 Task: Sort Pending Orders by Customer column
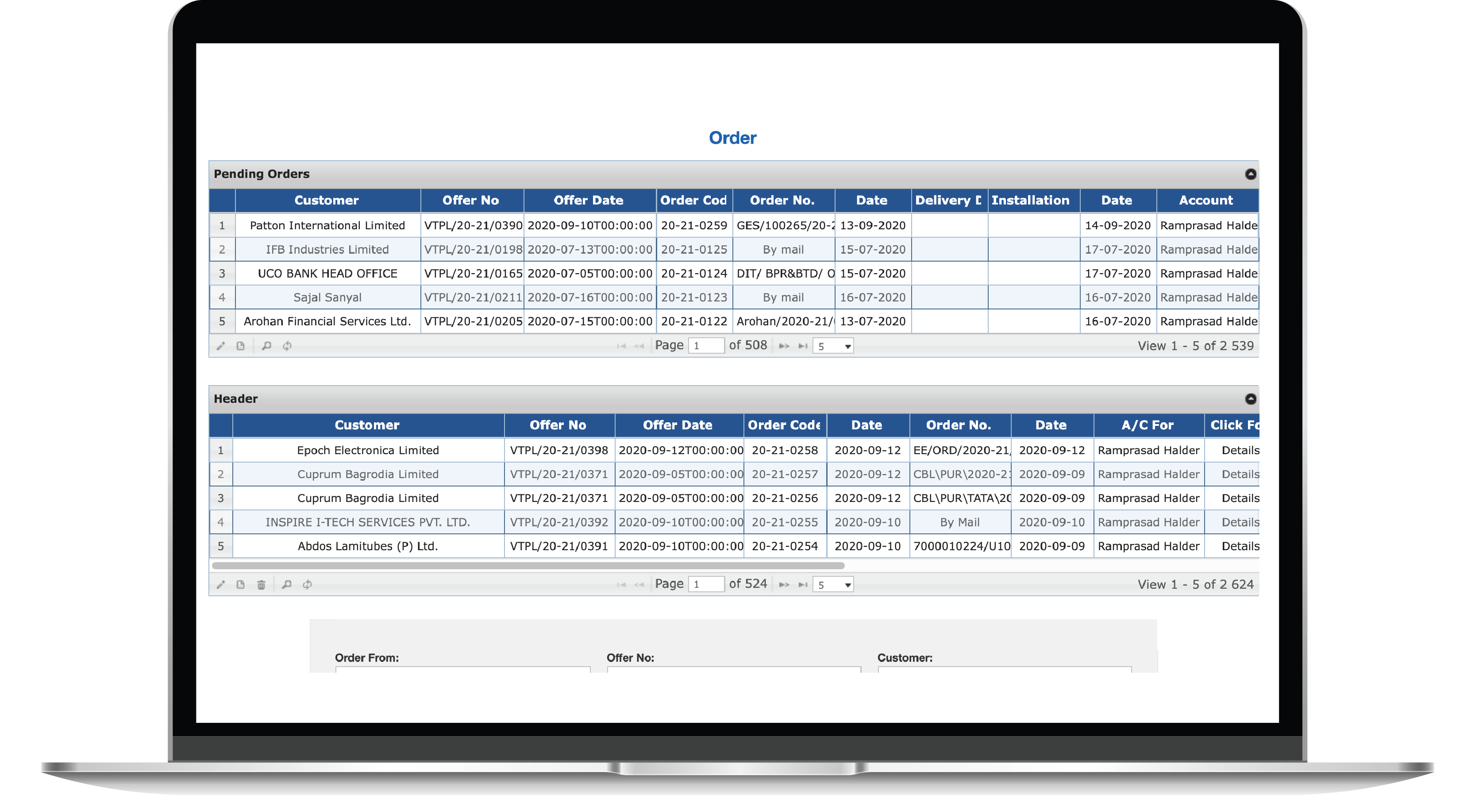[x=327, y=201]
